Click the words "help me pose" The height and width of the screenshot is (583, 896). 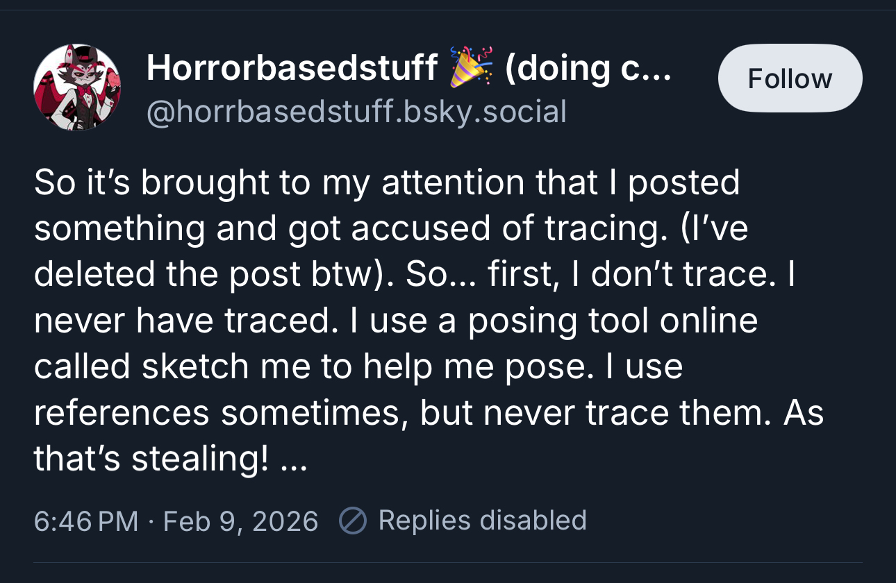[455, 366]
